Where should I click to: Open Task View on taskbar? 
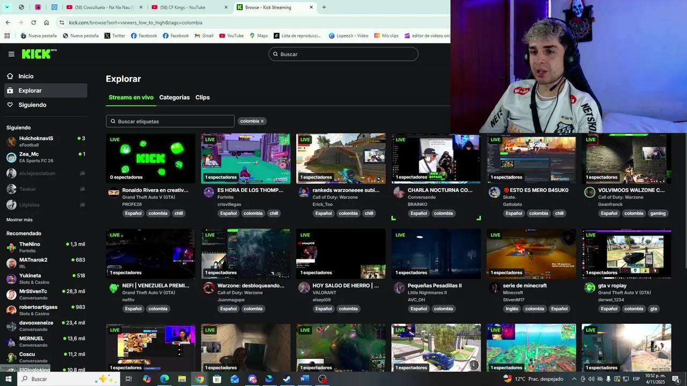[x=129, y=379]
